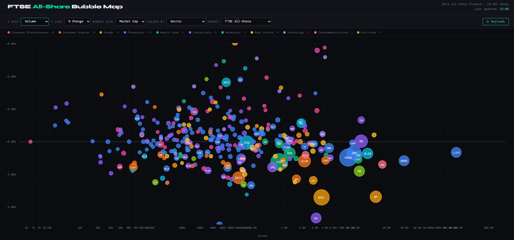Viewport: 514px width, 240px height.
Task: Select the IAG bubble
Action: [361, 120]
